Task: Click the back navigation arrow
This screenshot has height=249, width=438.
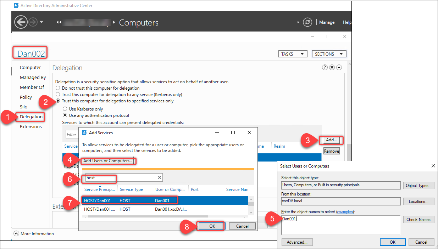Action: point(21,22)
